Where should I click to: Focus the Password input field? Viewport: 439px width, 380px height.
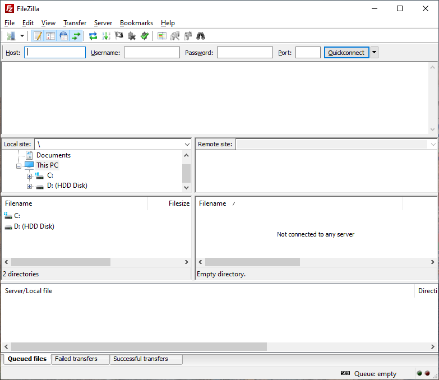[245, 53]
